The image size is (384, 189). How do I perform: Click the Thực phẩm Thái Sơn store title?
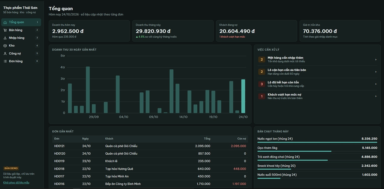pos(20,8)
